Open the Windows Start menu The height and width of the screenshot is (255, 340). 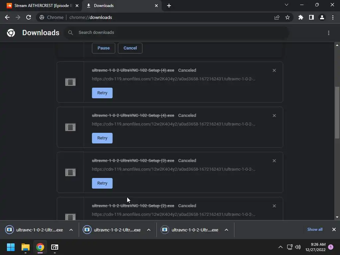pyautogui.click(x=11, y=247)
